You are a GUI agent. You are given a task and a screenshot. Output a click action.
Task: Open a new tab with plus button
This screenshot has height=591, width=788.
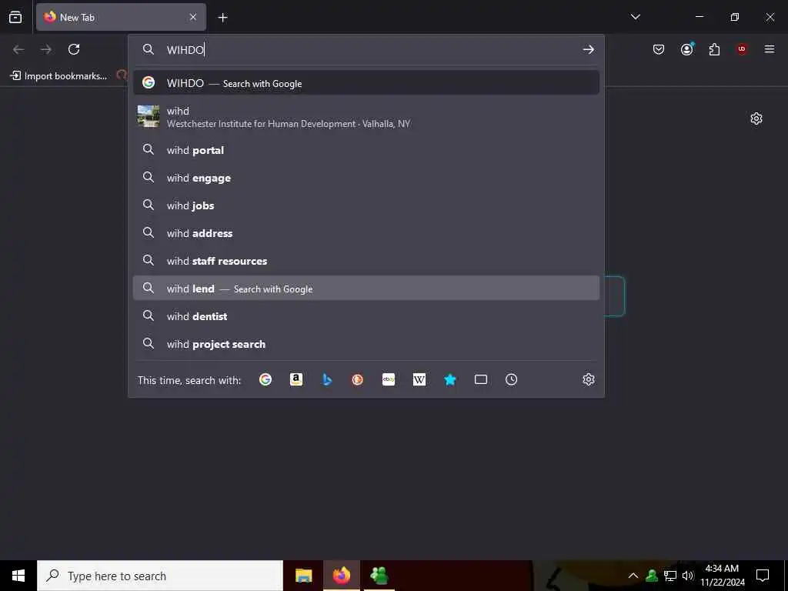point(222,18)
